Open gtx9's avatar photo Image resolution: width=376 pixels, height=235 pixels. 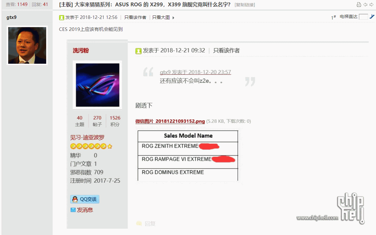point(27,45)
